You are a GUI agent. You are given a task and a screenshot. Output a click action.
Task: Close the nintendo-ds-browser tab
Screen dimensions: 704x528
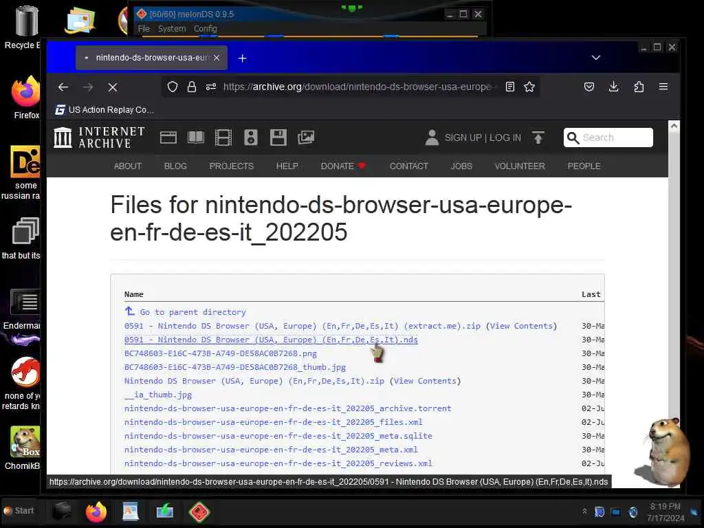(x=217, y=58)
